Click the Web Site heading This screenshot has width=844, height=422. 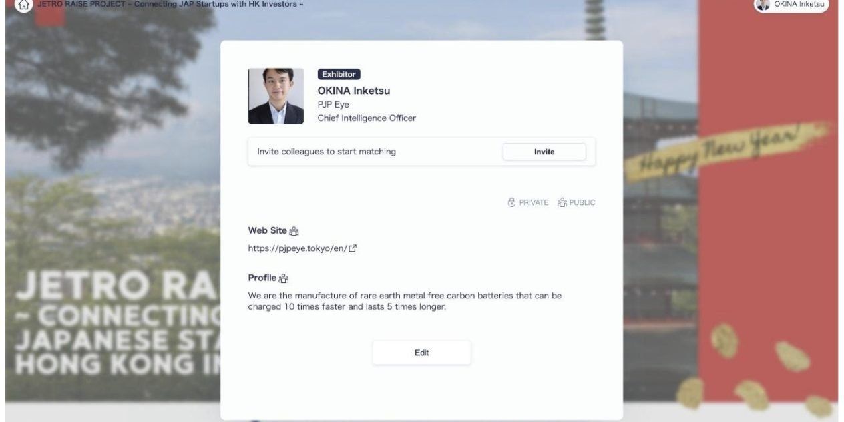[x=268, y=231]
